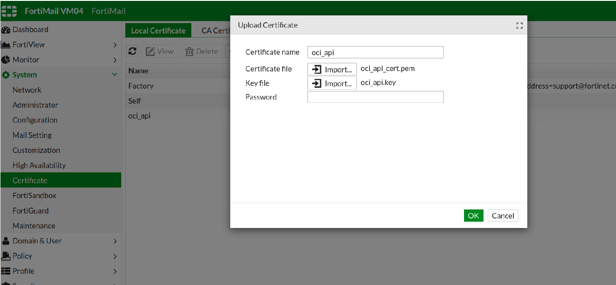Click OK to upload the certificate

pyautogui.click(x=473, y=216)
